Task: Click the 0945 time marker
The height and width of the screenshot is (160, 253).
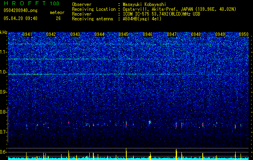Action: pos(123,34)
